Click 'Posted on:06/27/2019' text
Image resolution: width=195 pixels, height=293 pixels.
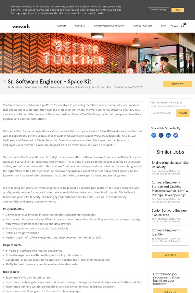128,87
